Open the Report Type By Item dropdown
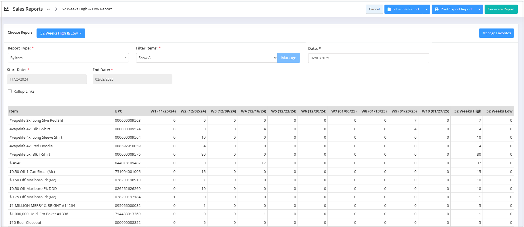524x227 pixels. (x=68, y=58)
